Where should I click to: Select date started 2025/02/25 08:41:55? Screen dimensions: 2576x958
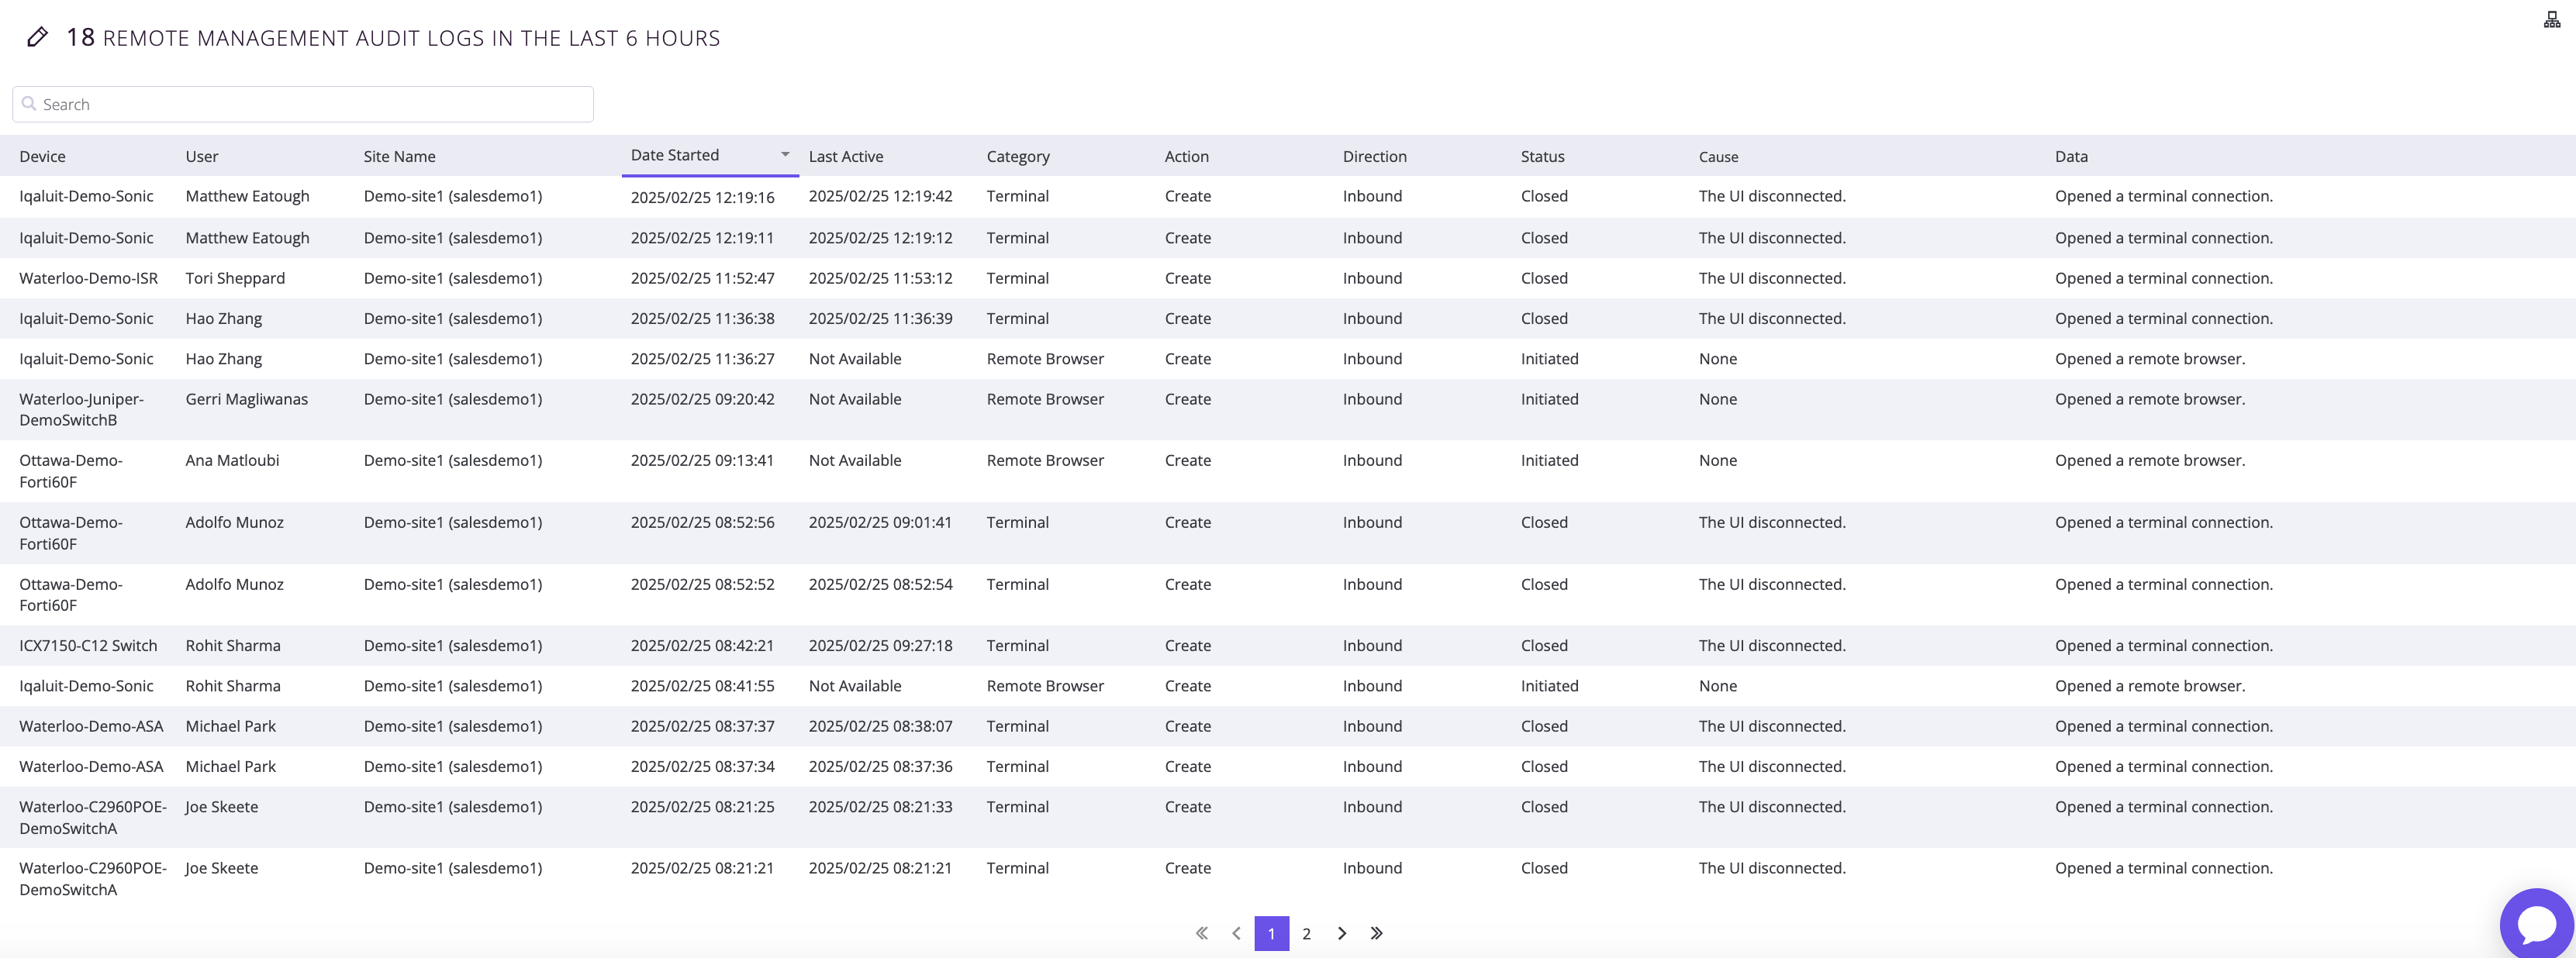(x=703, y=685)
